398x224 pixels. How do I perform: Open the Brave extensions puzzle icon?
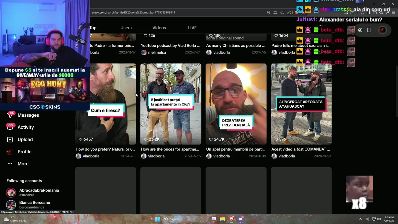[x=346, y=12]
